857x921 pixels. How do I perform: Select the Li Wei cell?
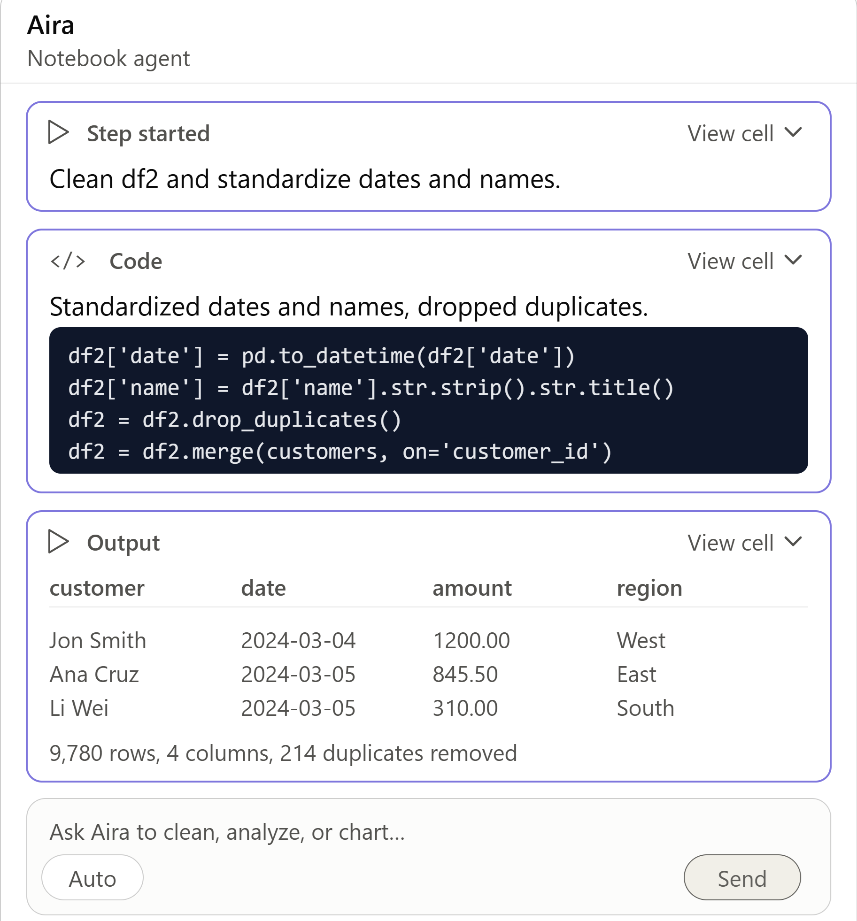pyautogui.click(x=79, y=708)
